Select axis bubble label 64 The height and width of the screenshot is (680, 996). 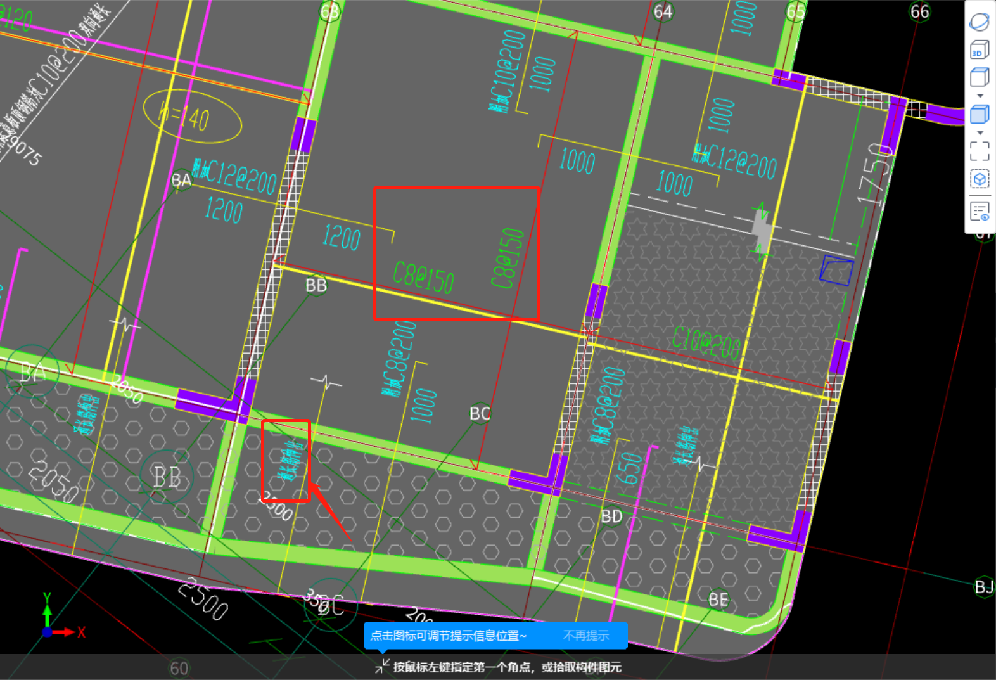point(663,11)
